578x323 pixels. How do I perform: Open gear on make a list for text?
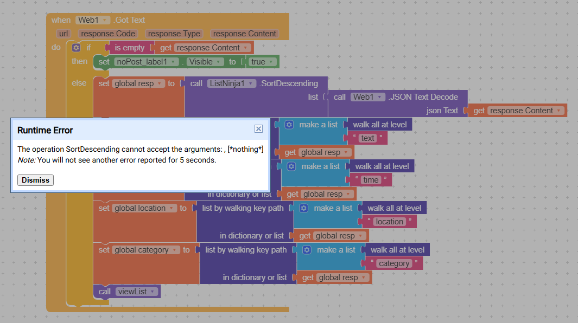[289, 125]
